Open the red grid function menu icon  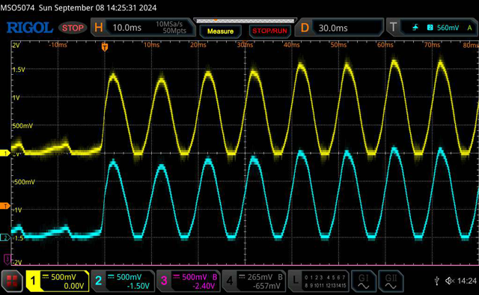tap(12, 281)
